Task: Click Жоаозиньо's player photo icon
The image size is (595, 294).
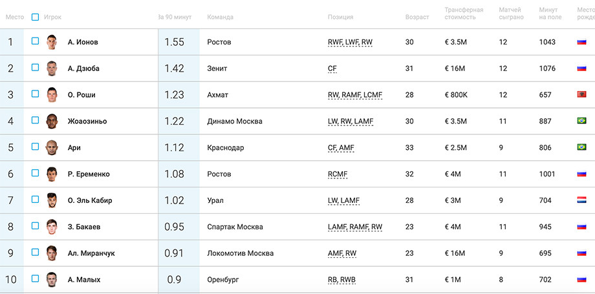Action: [52, 121]
